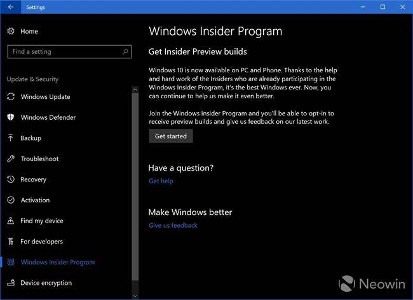This screenshot has width=413, height=300.
Task: Close the Settings window
Action: [x=402, y=7]
